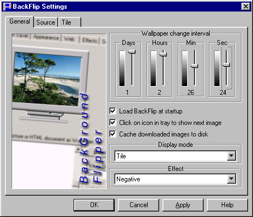The image size is (253, 217).
Task: Click the Days gradient bar
Action: [x=122, y=68]
